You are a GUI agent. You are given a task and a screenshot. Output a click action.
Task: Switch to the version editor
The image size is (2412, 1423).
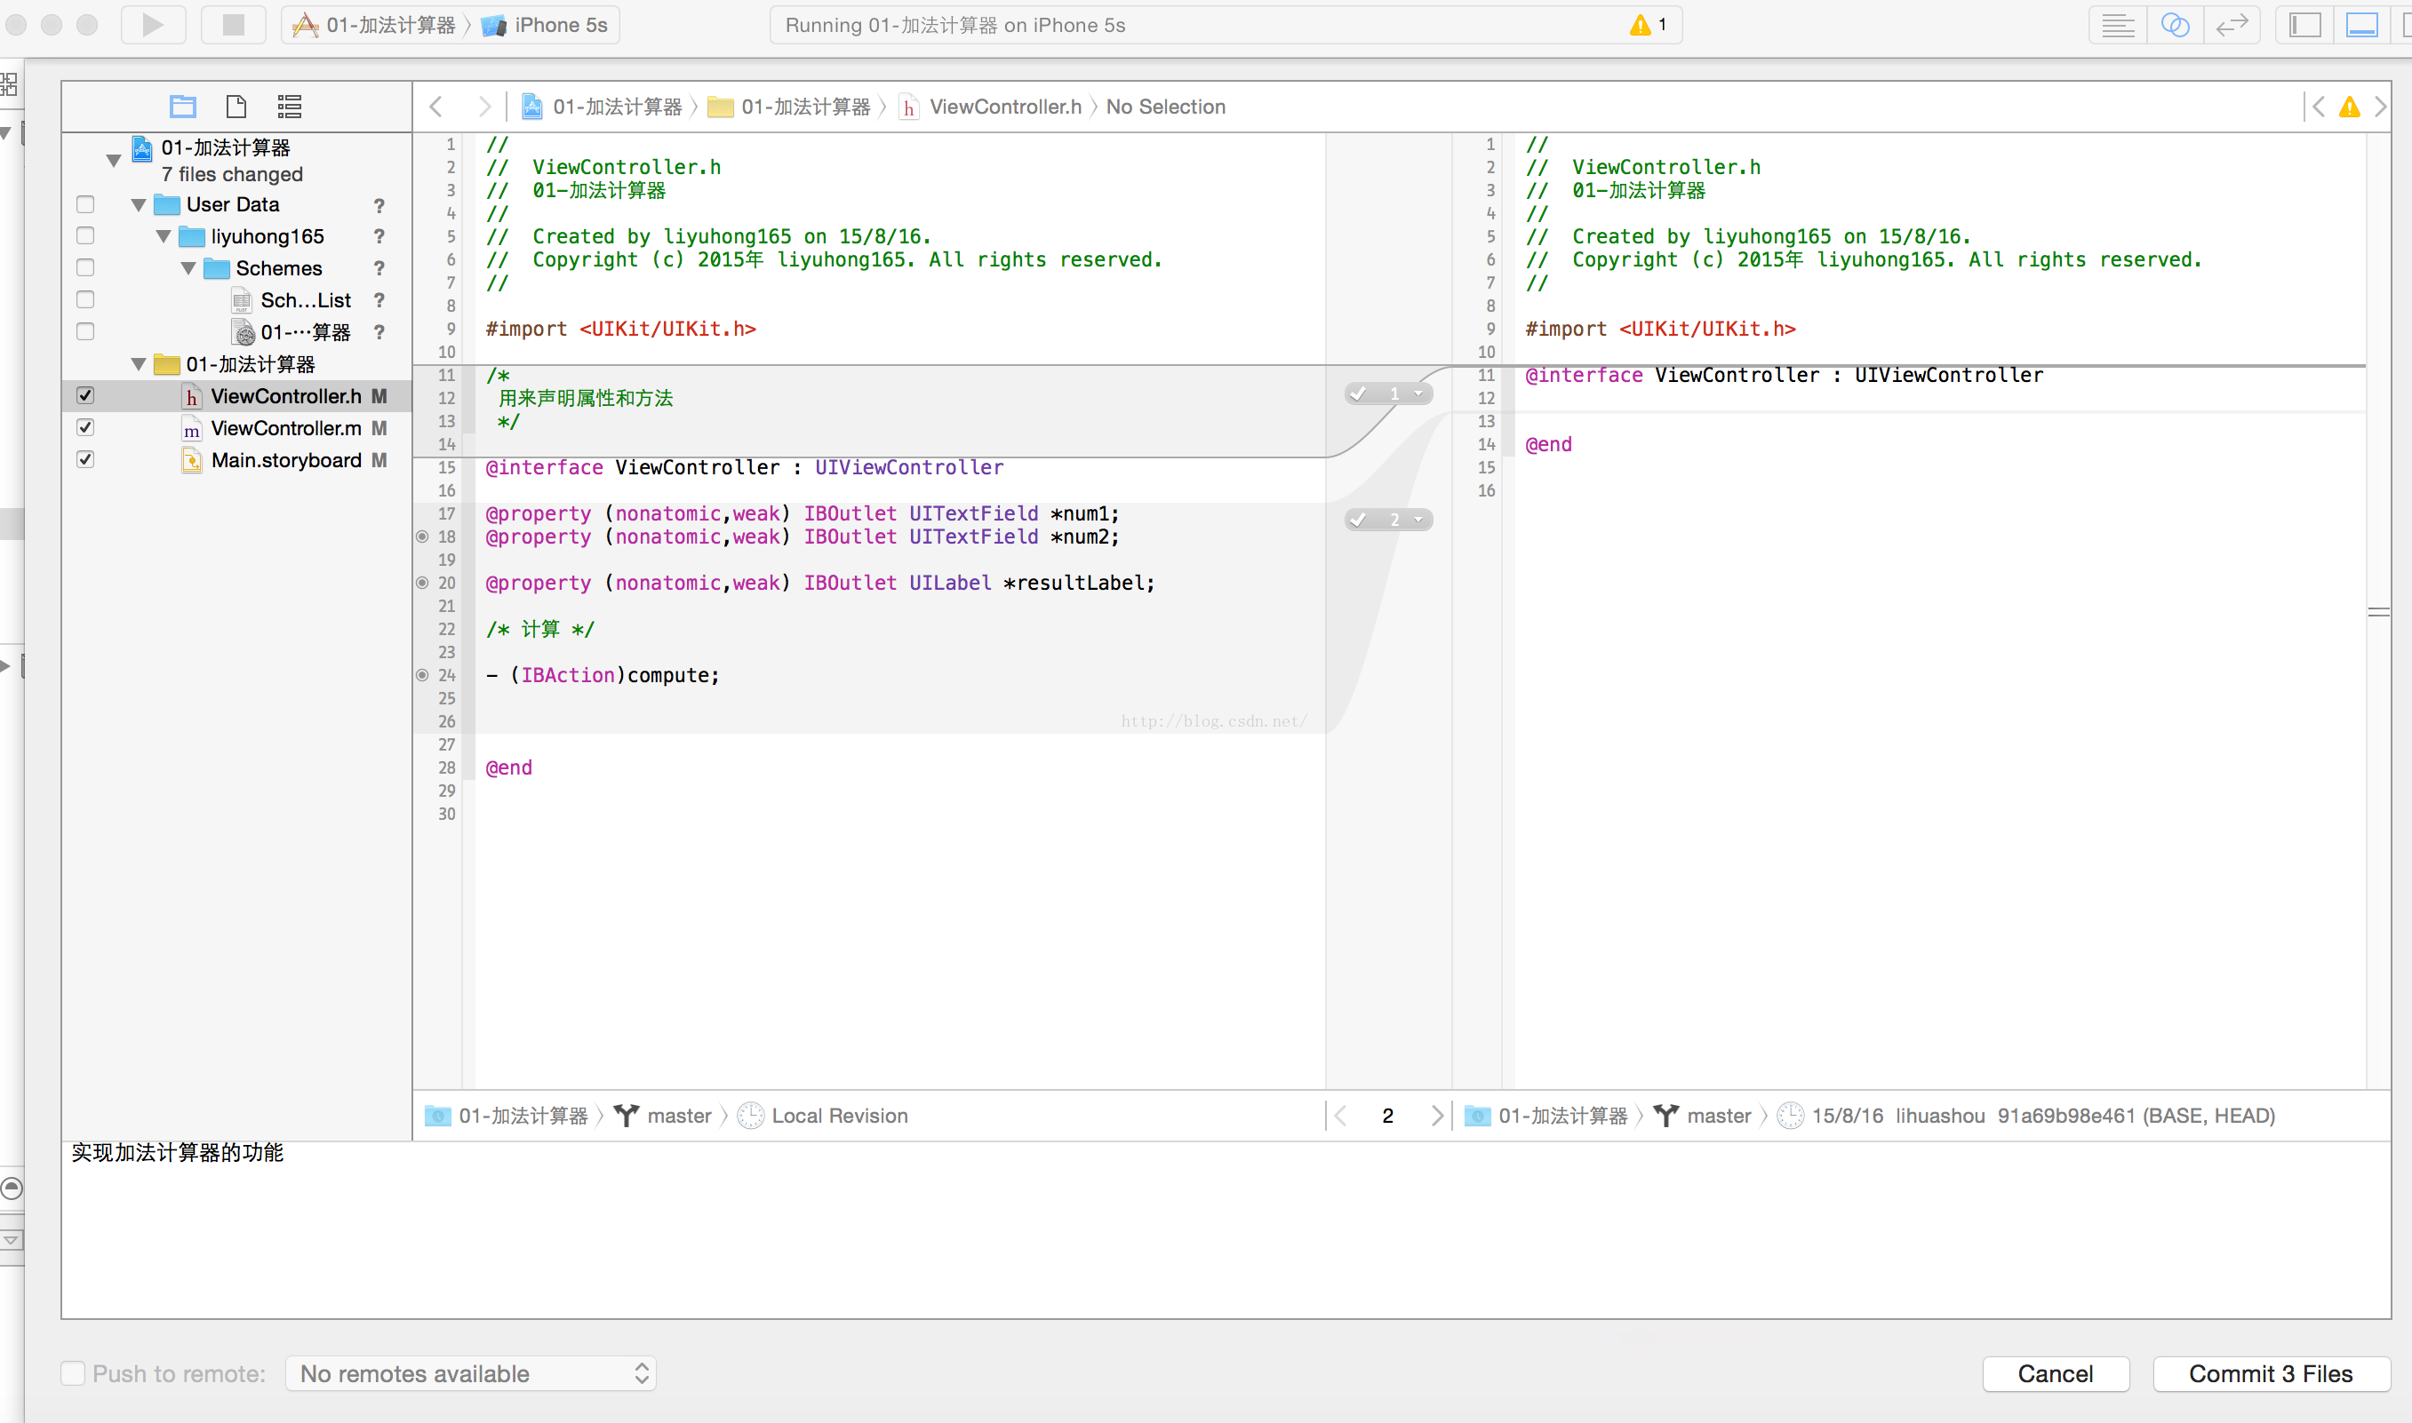click(2232, 25)
